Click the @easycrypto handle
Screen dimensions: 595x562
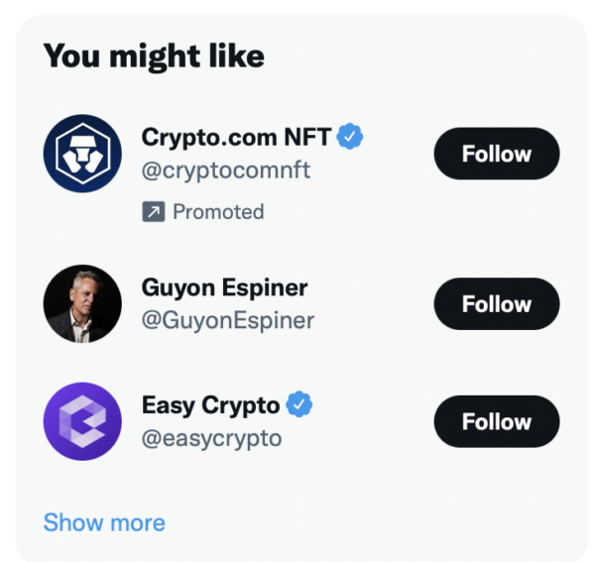click(212, 438)
